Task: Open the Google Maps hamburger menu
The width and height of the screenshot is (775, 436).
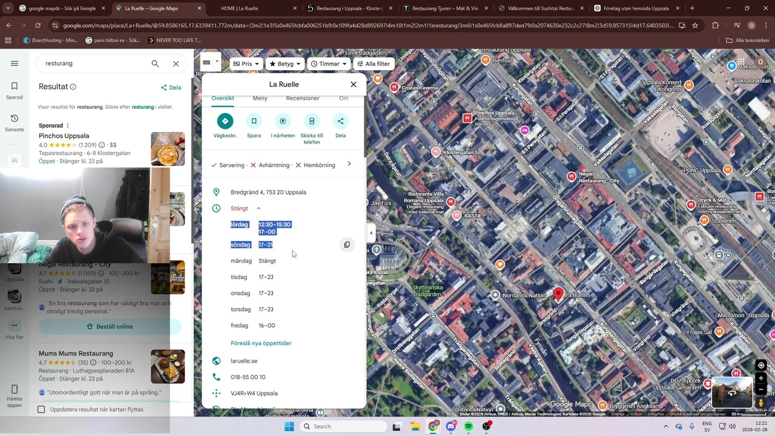Action: point(15,64)
